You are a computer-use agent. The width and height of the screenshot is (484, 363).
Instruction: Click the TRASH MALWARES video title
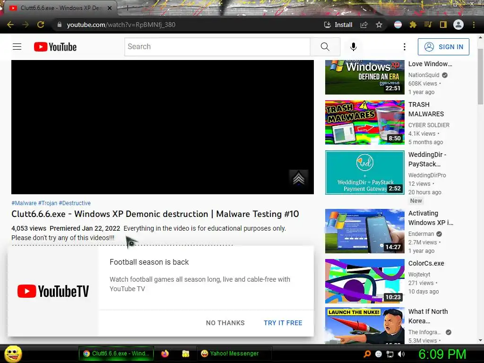pos(426,109)
